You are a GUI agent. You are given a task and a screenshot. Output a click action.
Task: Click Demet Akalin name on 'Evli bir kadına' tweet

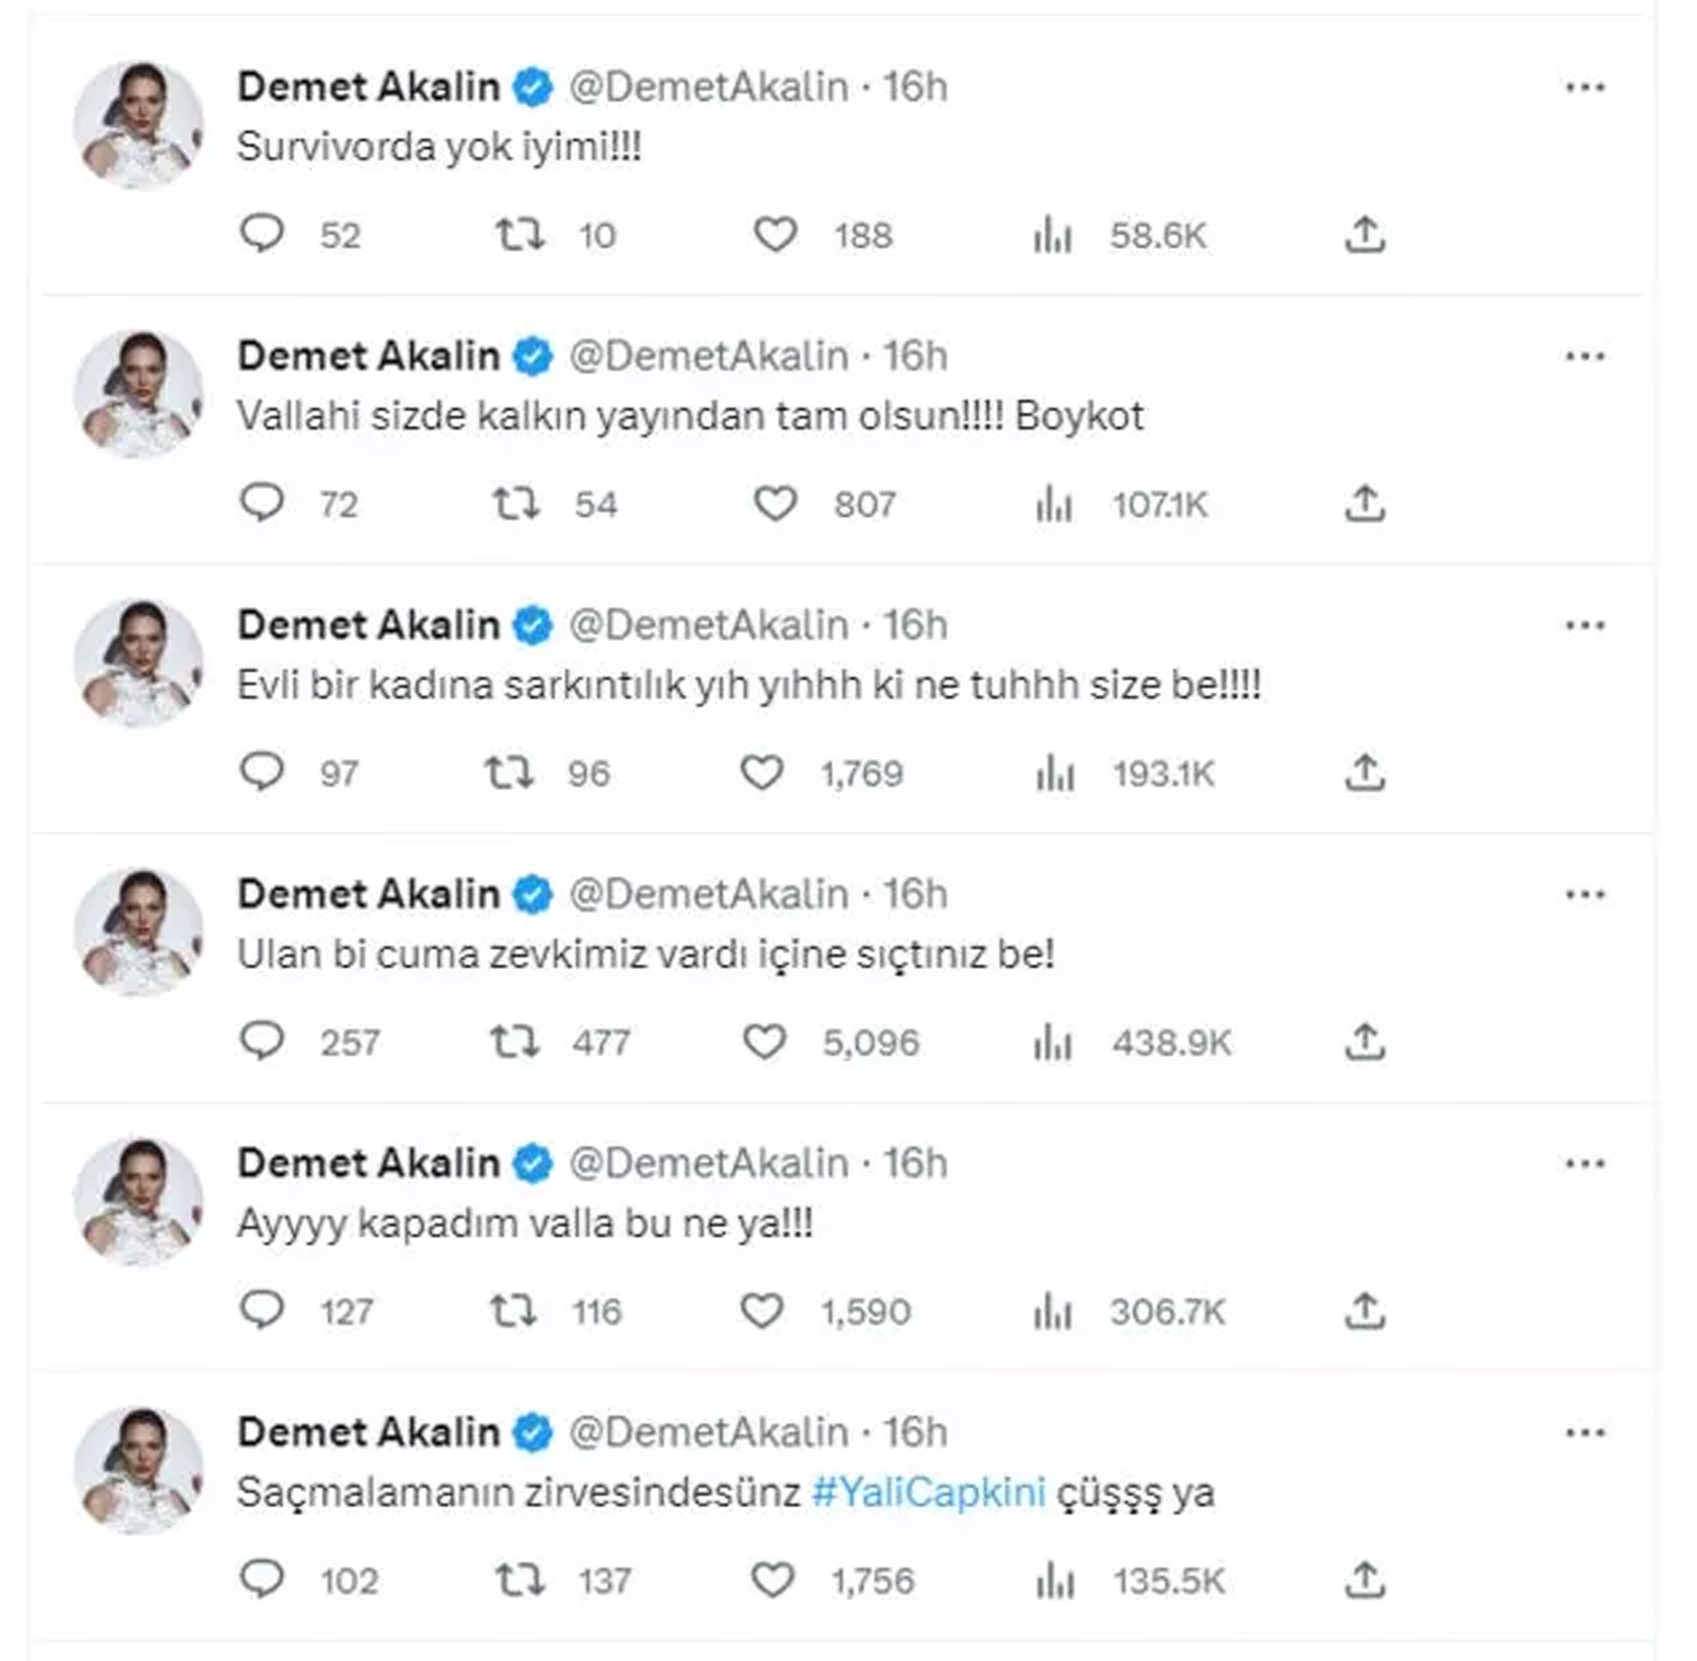tap(368, 625)
